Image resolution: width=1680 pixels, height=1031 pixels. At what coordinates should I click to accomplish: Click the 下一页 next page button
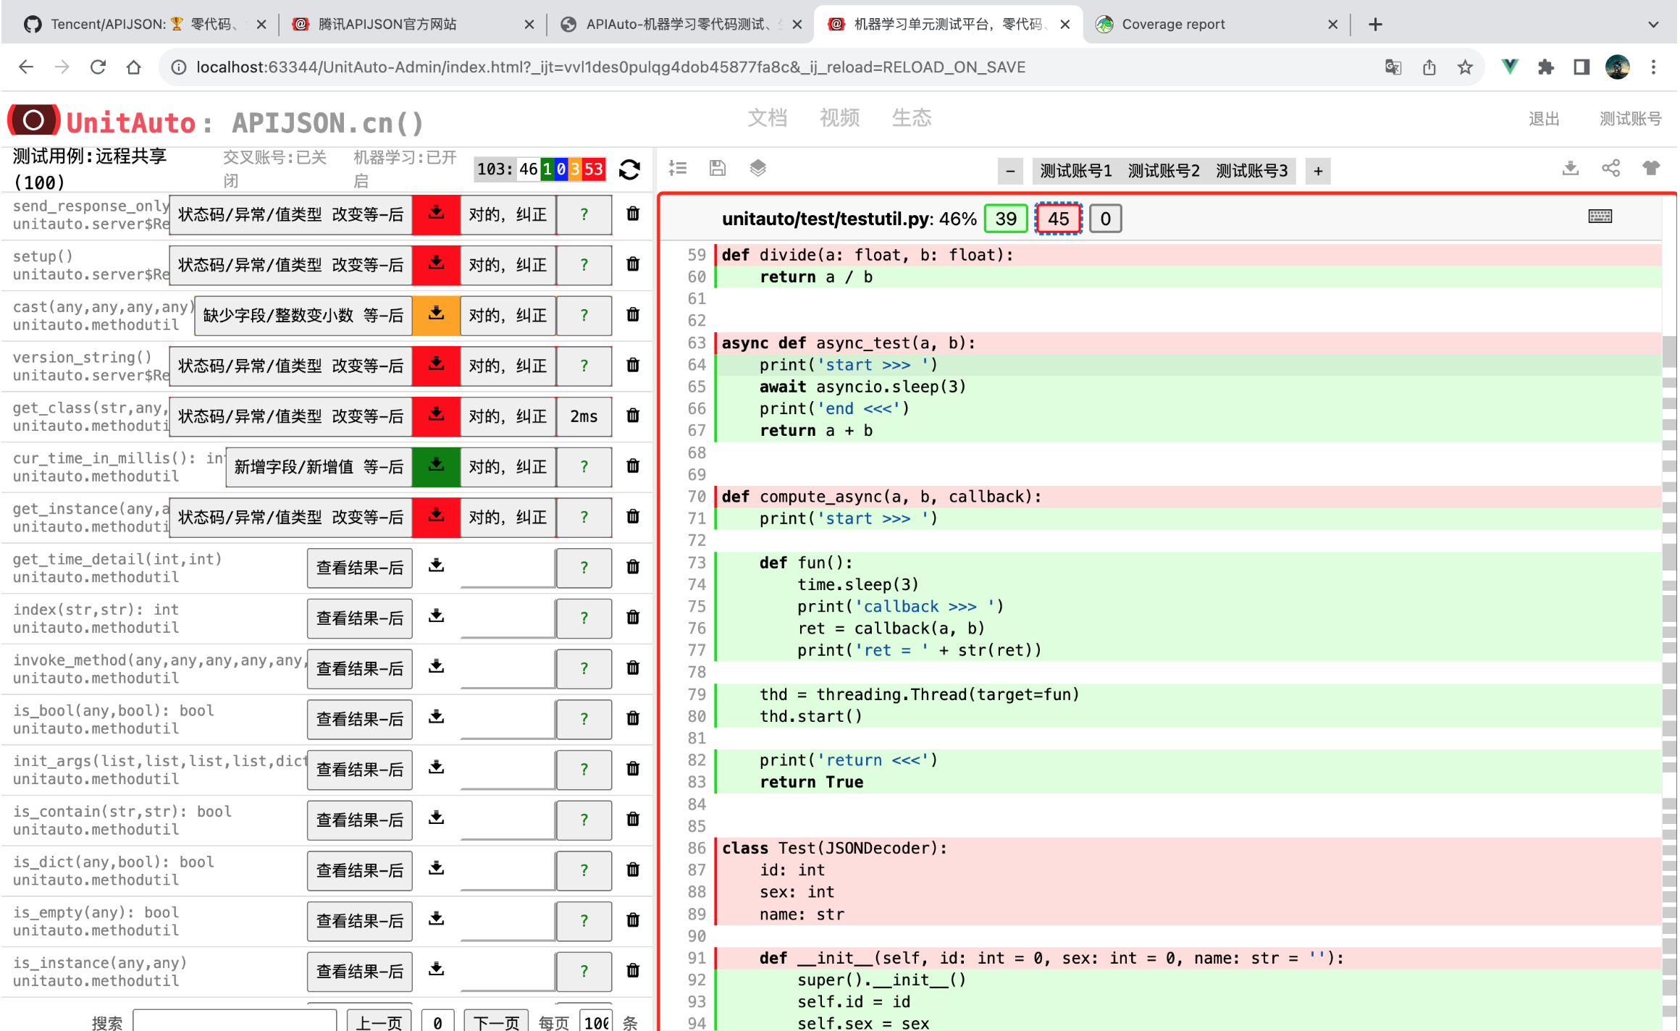[495, 1021]
